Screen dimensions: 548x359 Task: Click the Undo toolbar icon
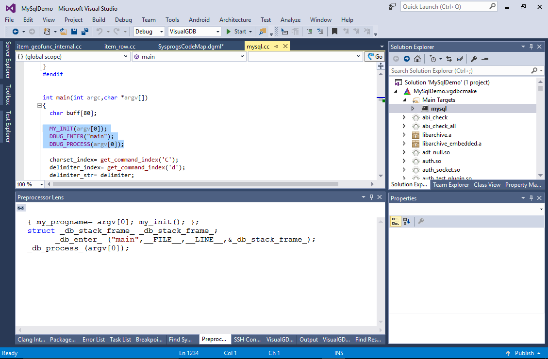click(x=100, y=32)
